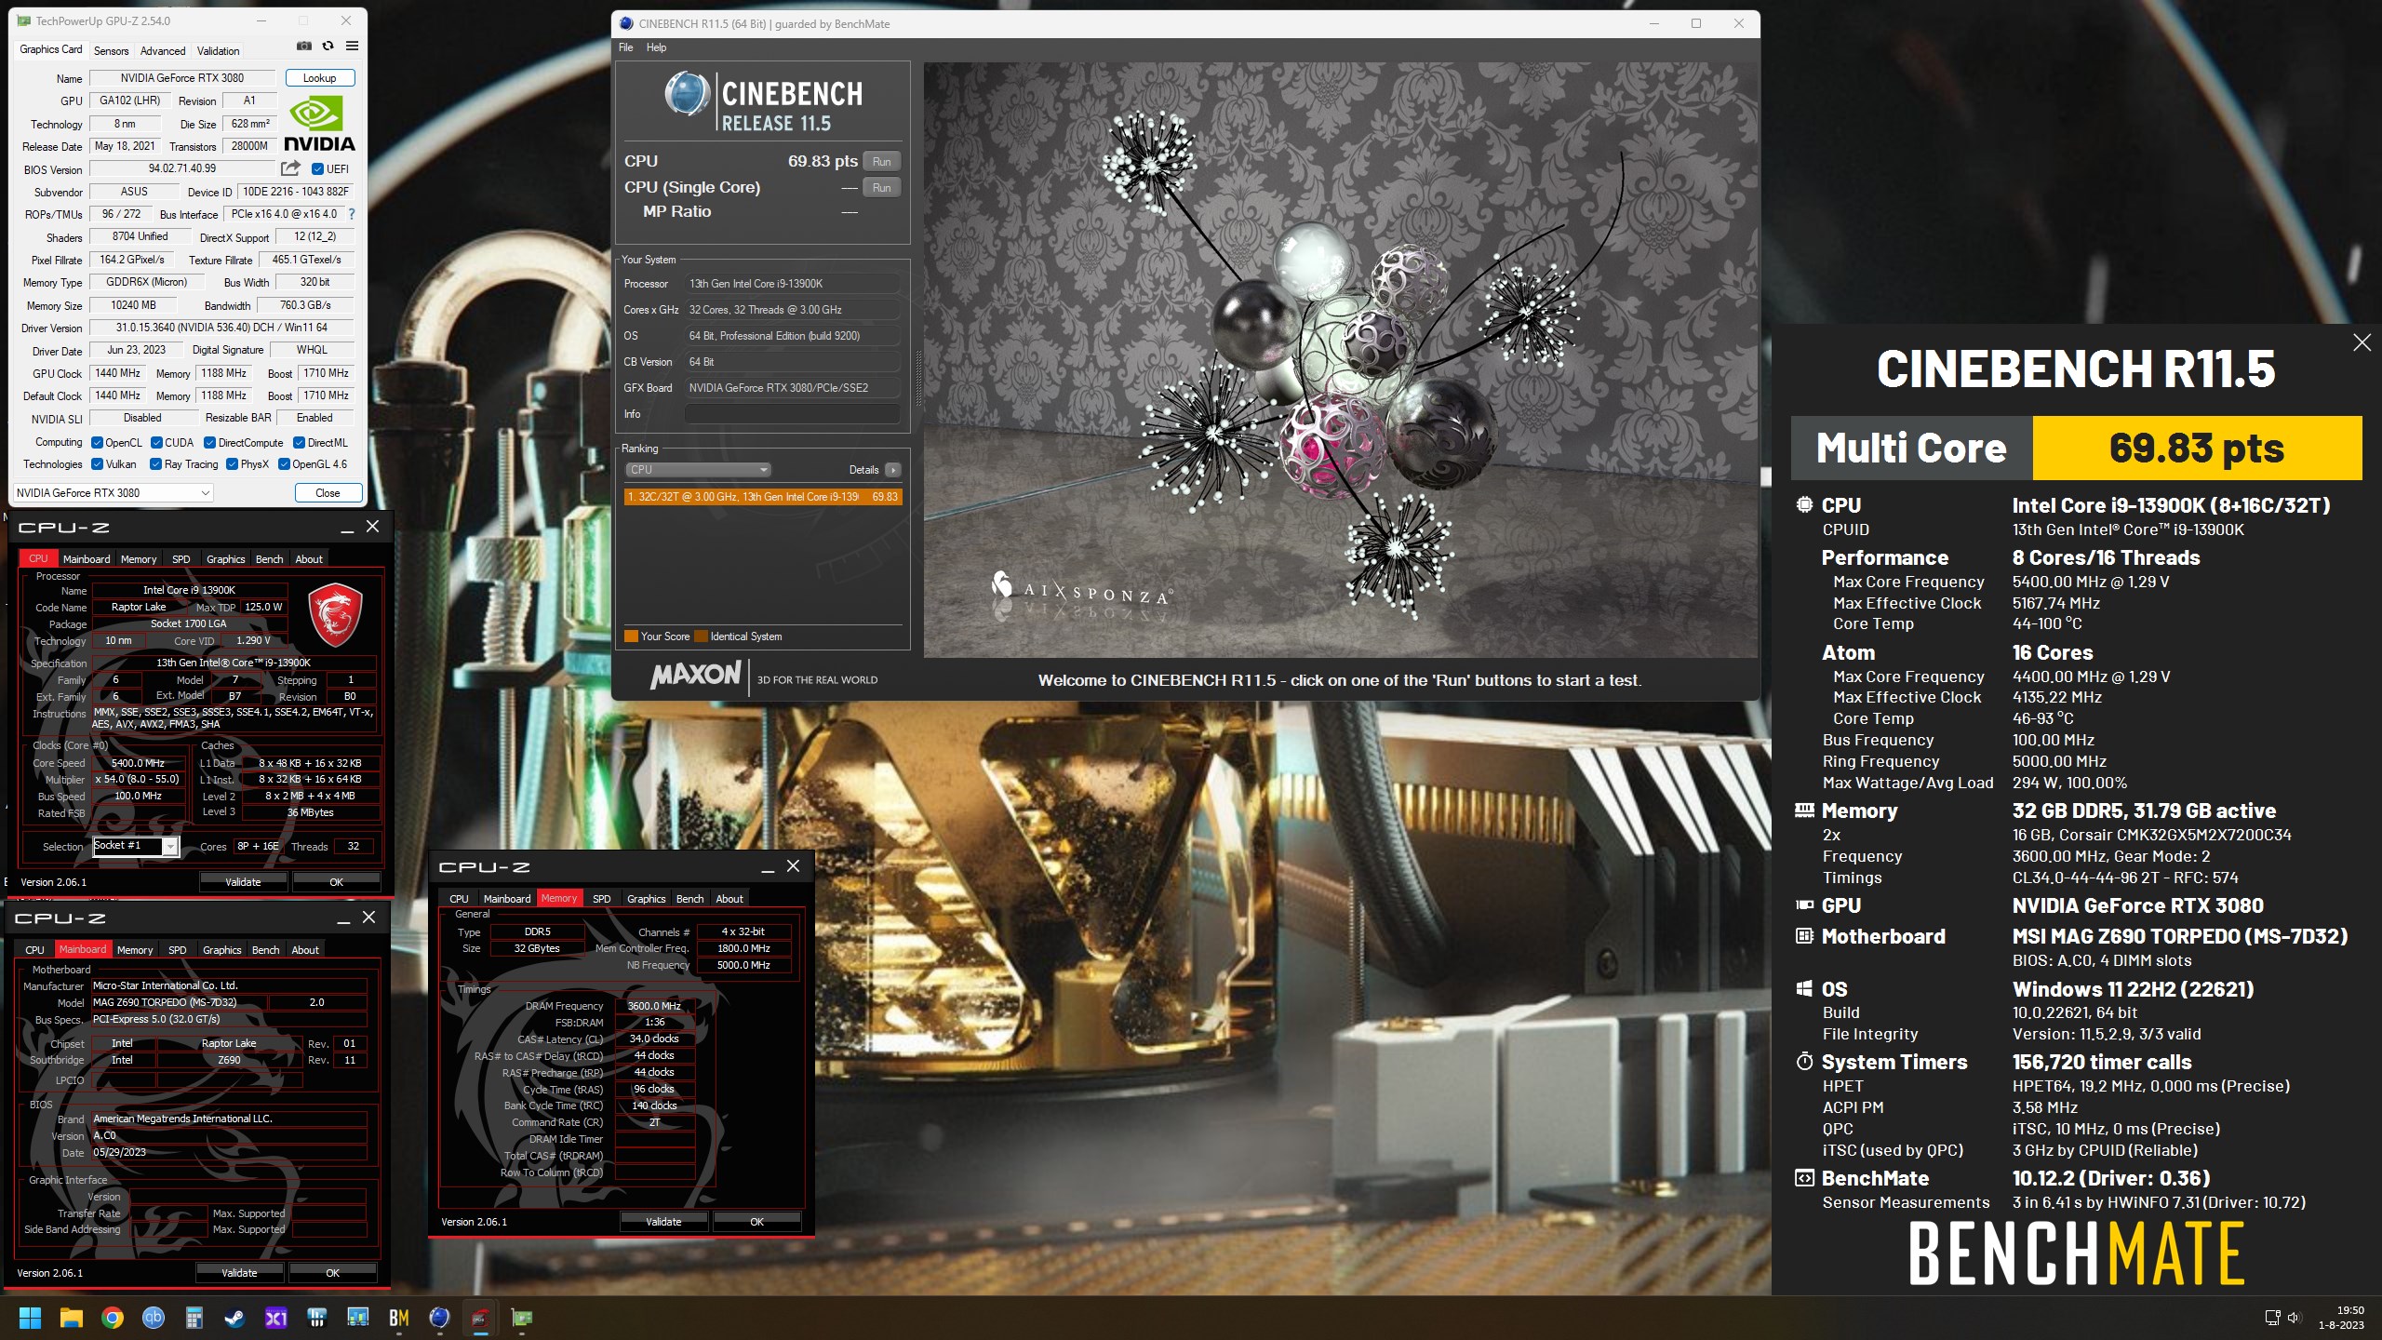Click OK in the CPU-Z Mainboard window
This screenshot has width=2382, height=1340.
point(332,1272)
